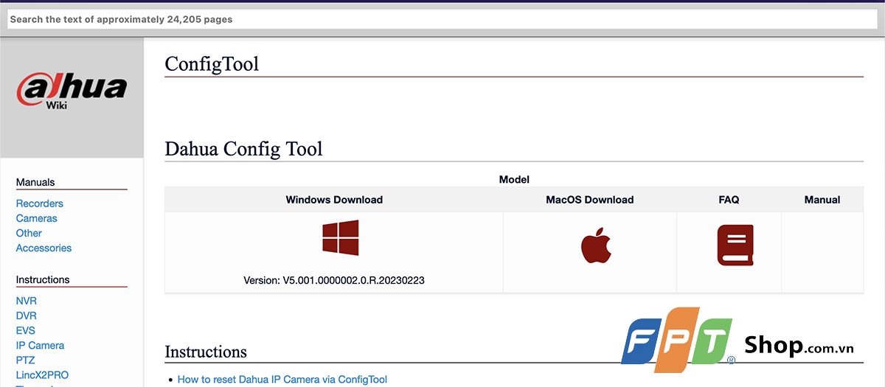Click the Windows download logo icon
The width and height of the screenshot is (885, 387).
341,237
